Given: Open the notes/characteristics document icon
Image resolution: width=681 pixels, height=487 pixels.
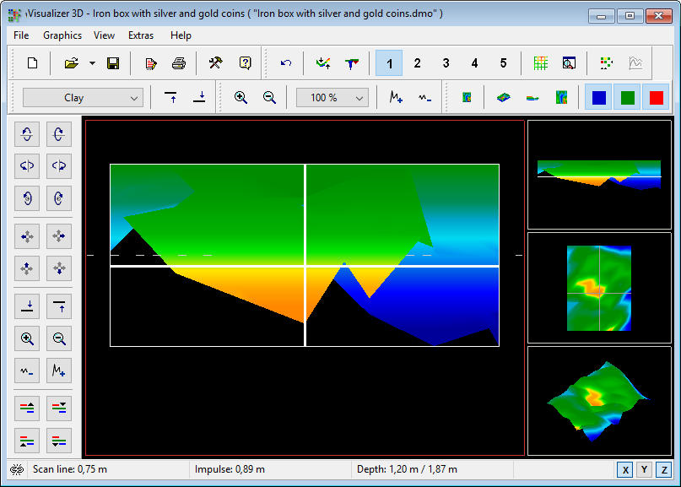Looking at the screenshot, I should tap(151, 63).
